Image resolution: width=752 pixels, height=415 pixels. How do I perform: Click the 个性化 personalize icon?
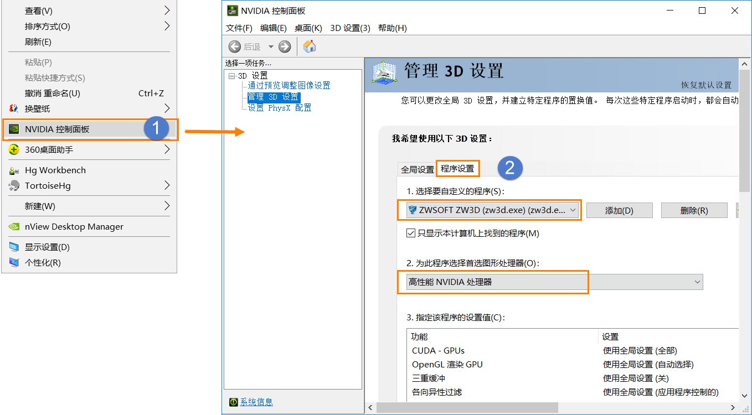click(14, 262)
